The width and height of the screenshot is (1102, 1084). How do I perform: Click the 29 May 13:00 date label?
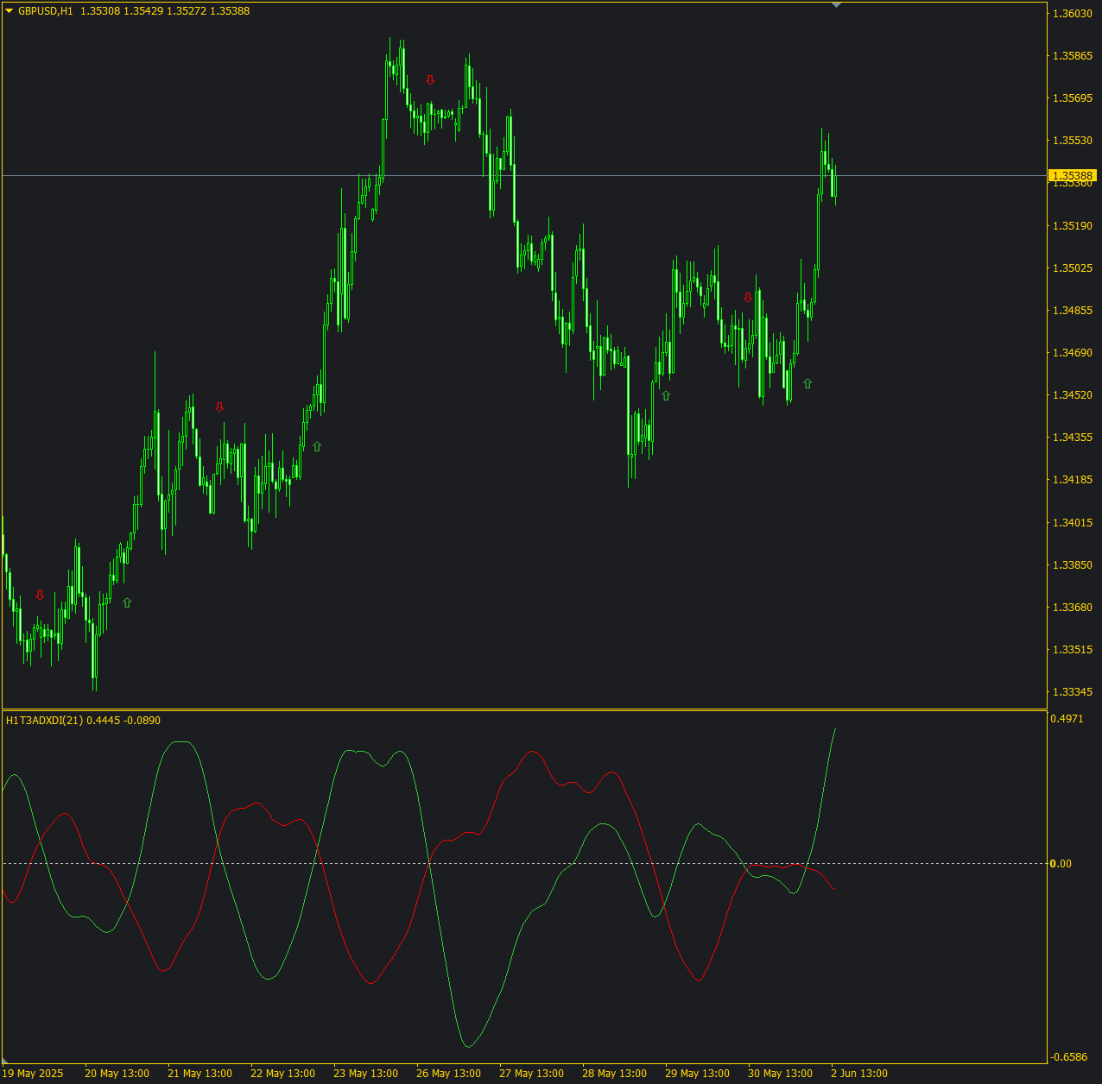coord(697,1074)
